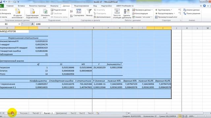This screenshot has height=118, width=211.
Task: Open 'Дополнительно' advanced filter
Action: [102, 17]
